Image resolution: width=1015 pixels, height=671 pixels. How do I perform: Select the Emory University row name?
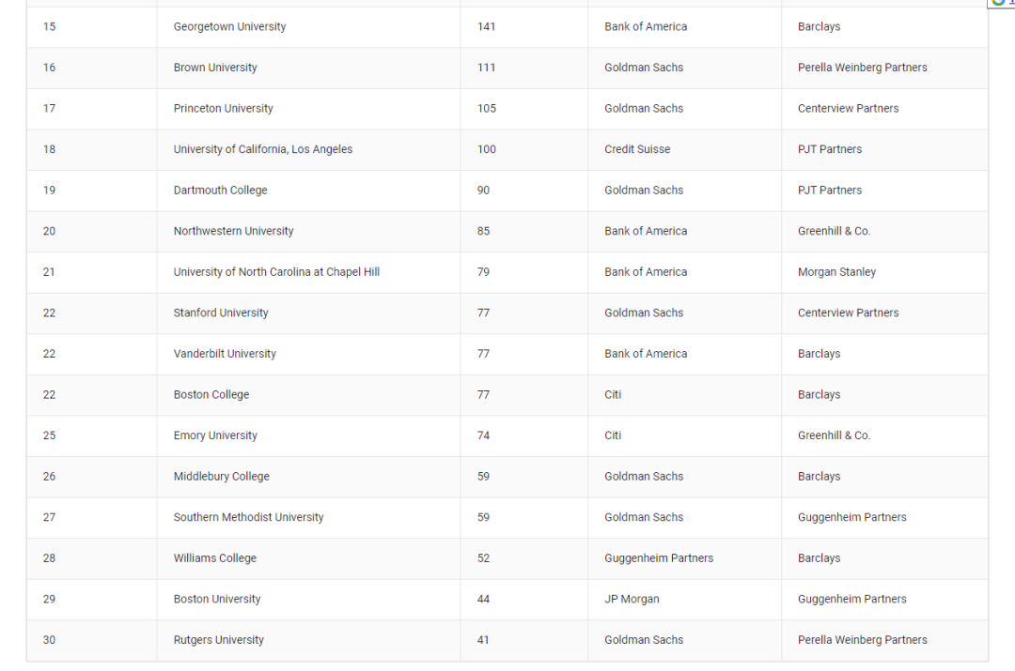pos(215,435)
